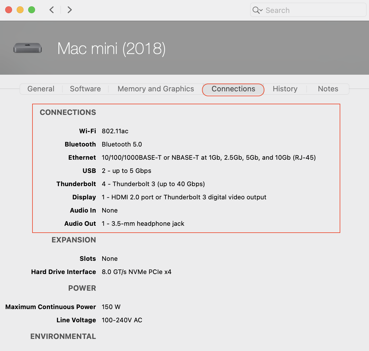Click the ENVIRONMENTAL section heading
The height and width of the screenshot is (351, 369).
[63, 336]
